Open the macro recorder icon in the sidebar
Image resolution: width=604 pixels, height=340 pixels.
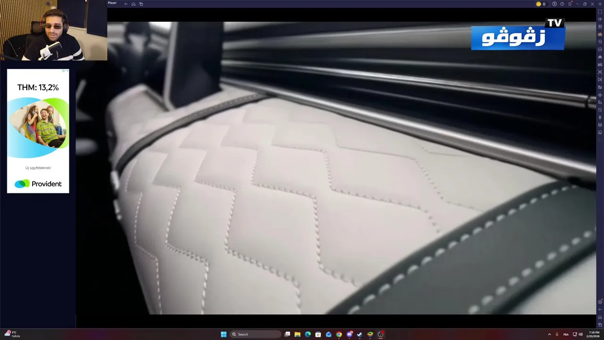[x=600, y=64]
